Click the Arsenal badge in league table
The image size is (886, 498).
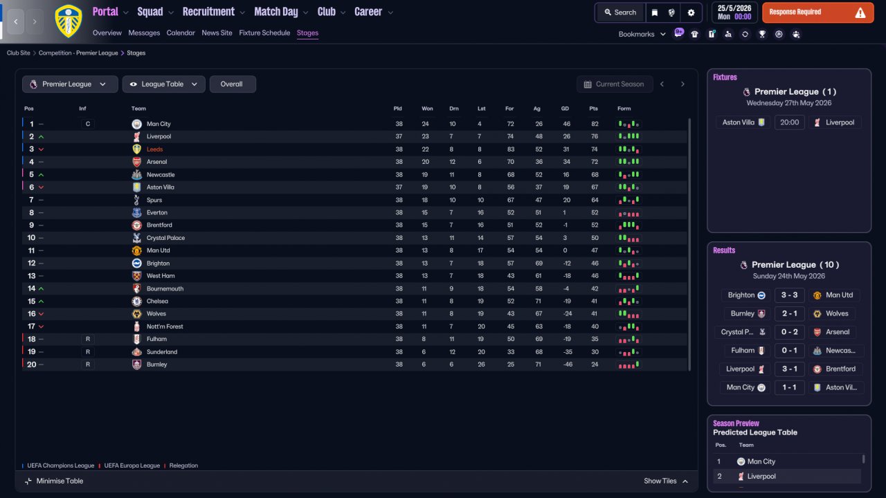pos(136,162)
